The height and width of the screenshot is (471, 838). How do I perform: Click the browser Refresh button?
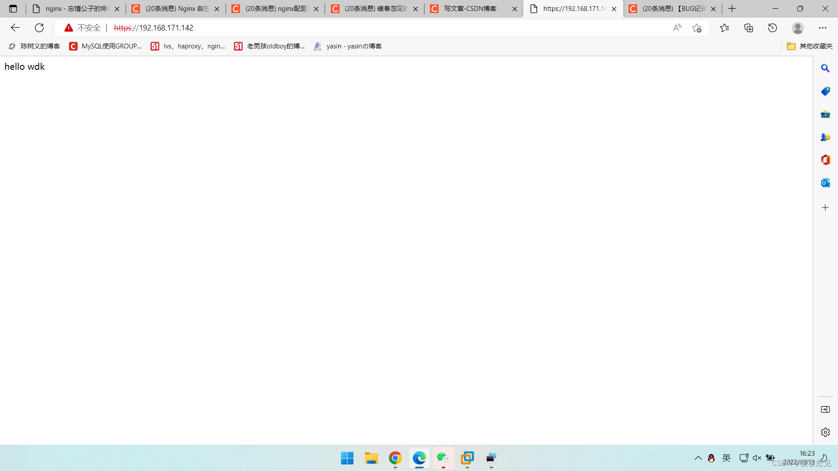tap(39, 28)
